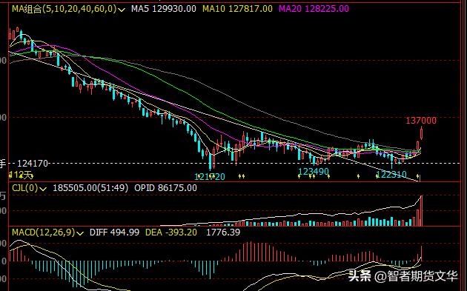Click the OPID 86175.00 value
The height and width of the screenshot is (291, 467).
[165, 188]
